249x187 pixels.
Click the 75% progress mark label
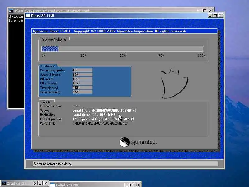click(x=161, y=55)
